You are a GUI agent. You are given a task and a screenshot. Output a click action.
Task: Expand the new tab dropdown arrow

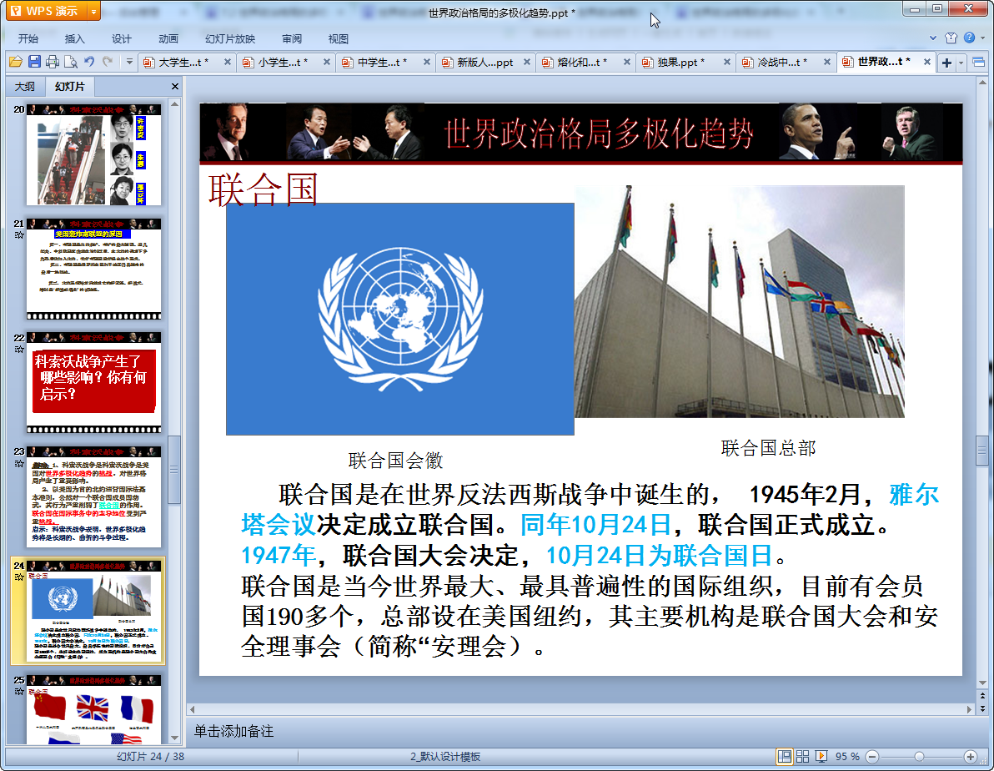coord(961,63)
